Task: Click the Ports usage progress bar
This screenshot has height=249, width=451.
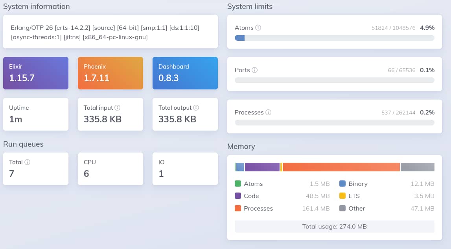Action: pyautogui.click(x=334, y=80)
